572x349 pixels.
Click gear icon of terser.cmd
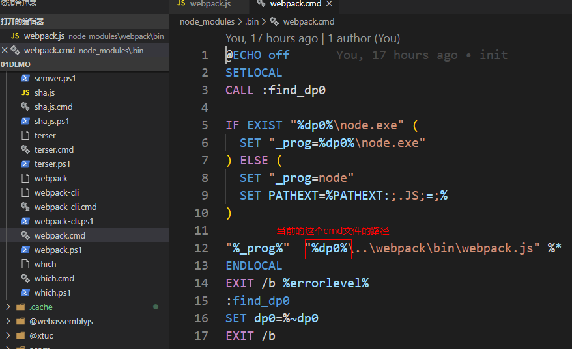click(25, 149)
